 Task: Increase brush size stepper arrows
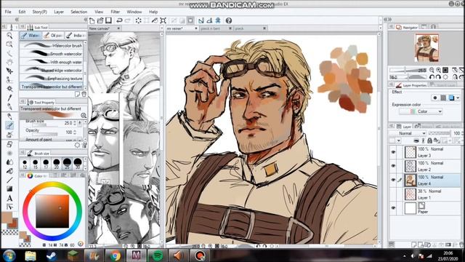point(75,123)
